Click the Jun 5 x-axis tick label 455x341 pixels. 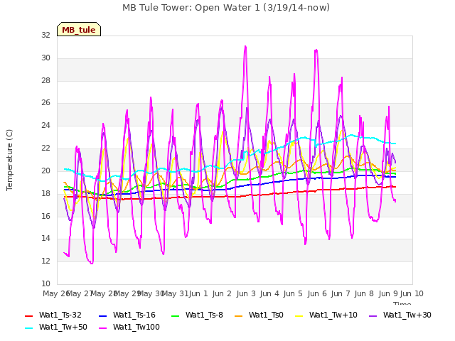[293, 293]
